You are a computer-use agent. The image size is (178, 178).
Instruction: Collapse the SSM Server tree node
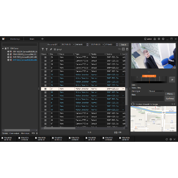click(3, 48)
